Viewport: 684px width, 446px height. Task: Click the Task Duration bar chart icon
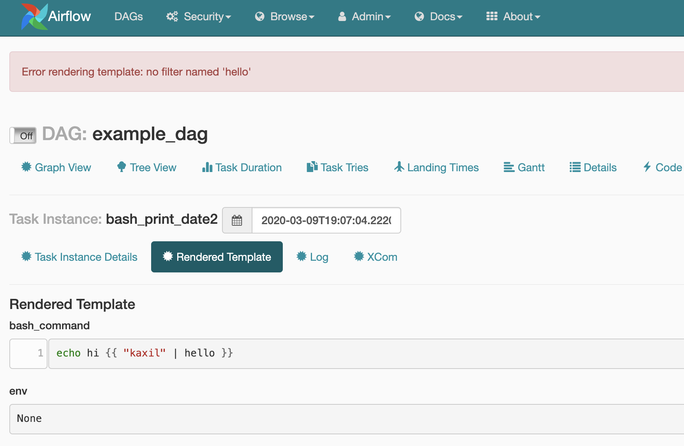tap(207, 167)
